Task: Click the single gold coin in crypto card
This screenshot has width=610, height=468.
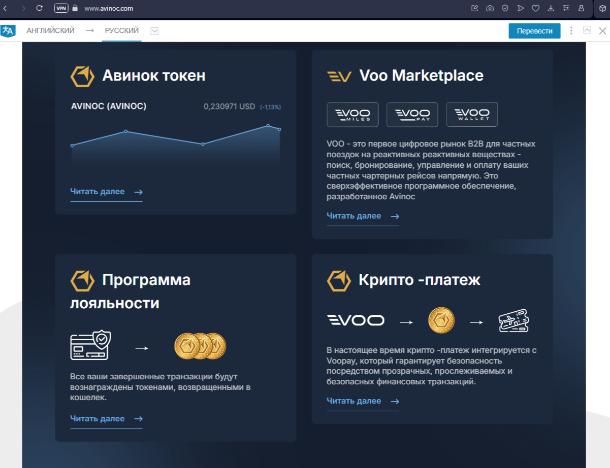Action: (x=441, y=320)
